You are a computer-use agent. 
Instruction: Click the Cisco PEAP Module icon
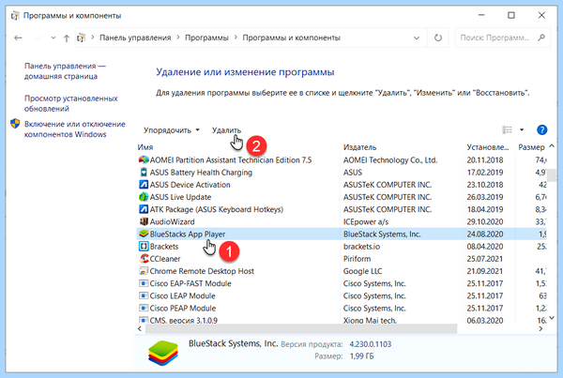(144, 308)
